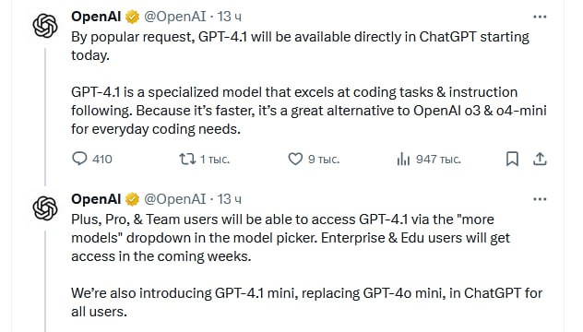Click verified badge on first tweet
Viewport: 583px width, 332px height.
(132, 18)
